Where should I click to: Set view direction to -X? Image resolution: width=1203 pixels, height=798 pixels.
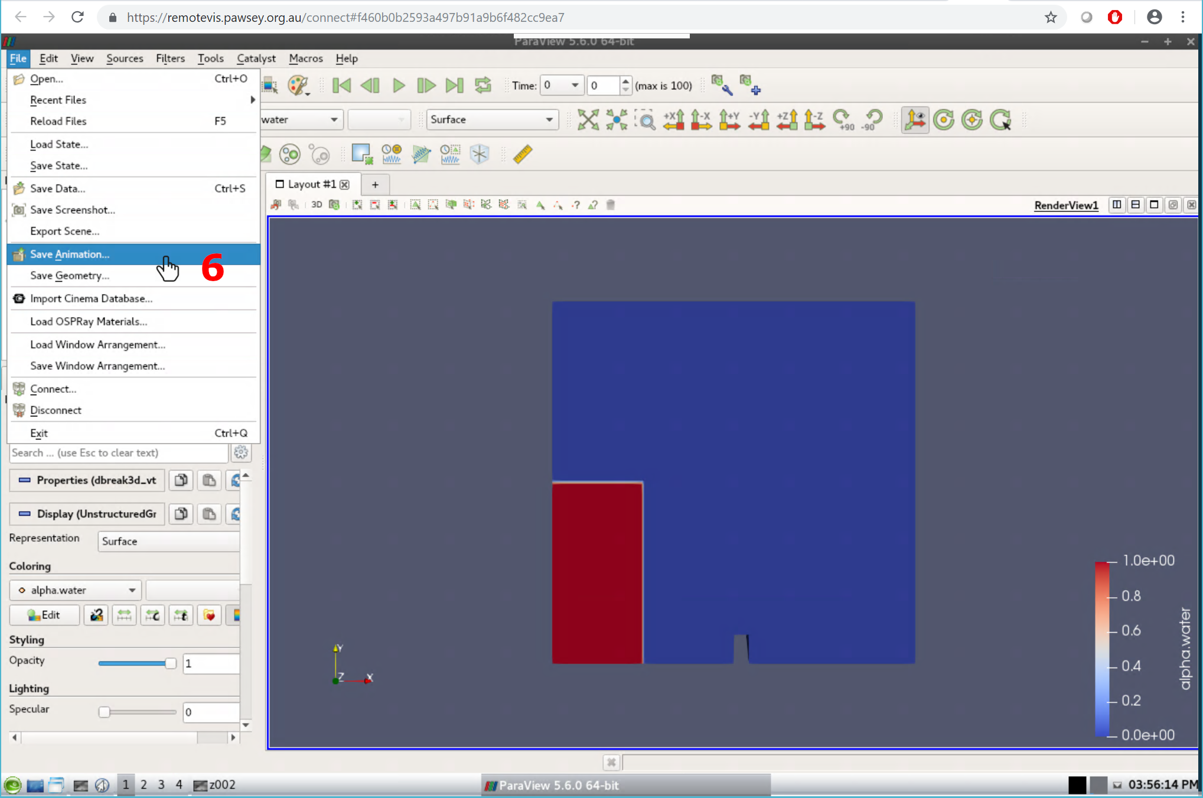(x=702, y=120)
